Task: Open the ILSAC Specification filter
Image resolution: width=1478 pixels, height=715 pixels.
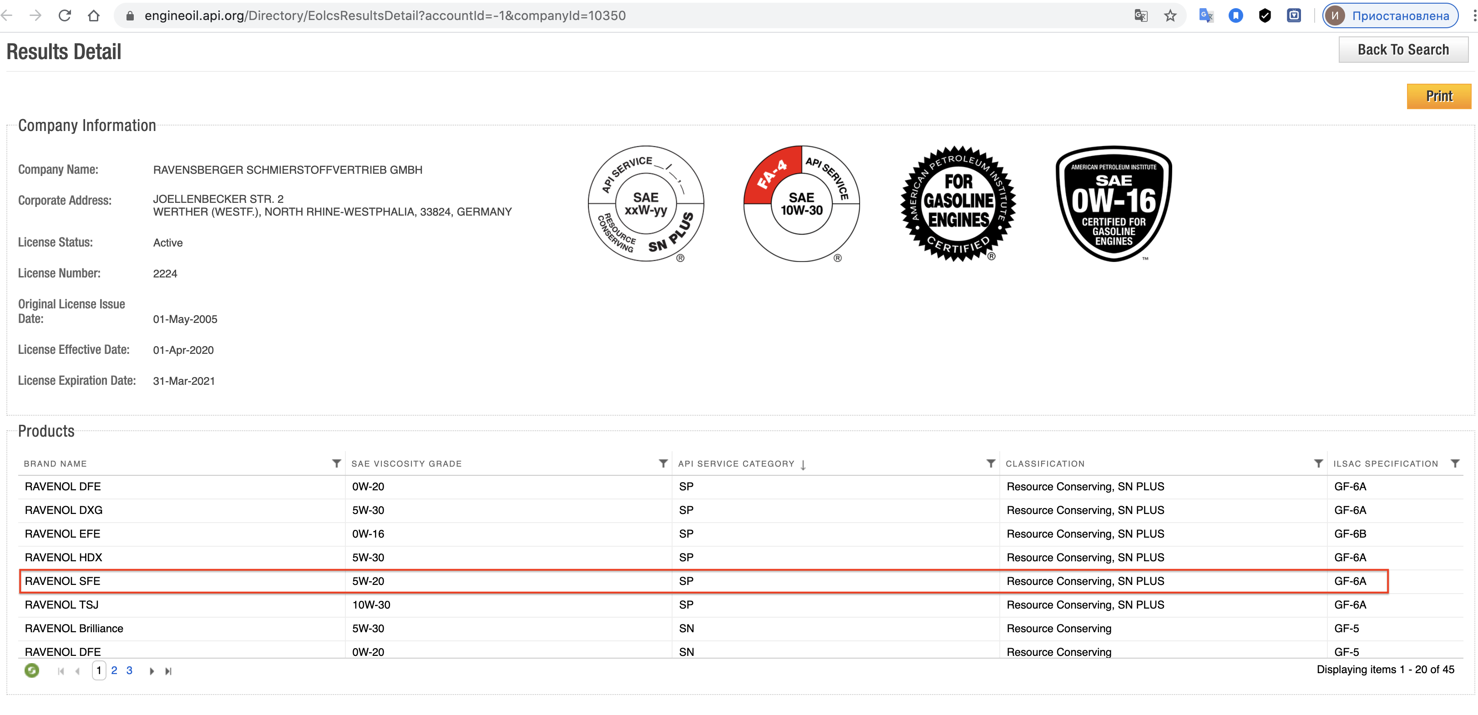Action: coord(1454,463)
